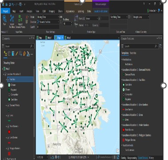Open List By Snapping view
This screenshot has width=168, height=160.
click(x=20, y=54)
